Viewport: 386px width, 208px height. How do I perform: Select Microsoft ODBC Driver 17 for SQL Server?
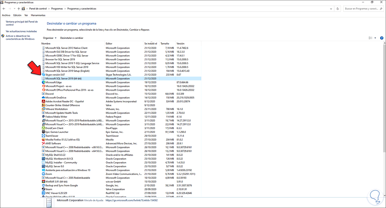point(121,56)
